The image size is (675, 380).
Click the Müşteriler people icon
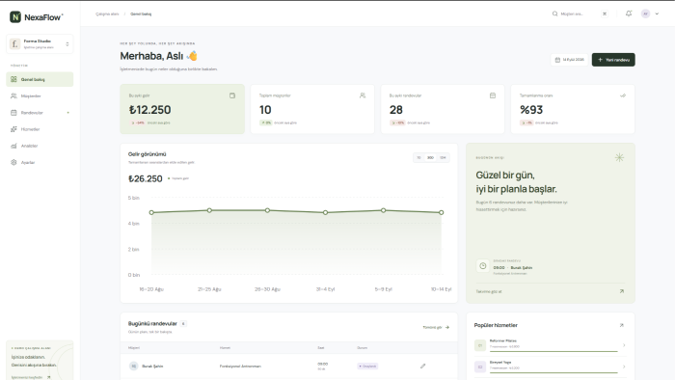click(x=13, y=96)
